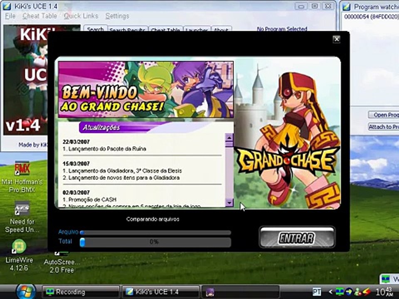The height and width of the screenshot is (299, 399).
Task: Click the Grand Chase taskbar button with the purple icon
Action: [x=241, y=292]
